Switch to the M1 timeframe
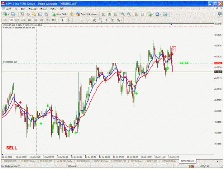The height and width of the screenshot is (169, 224). [5, 20]
